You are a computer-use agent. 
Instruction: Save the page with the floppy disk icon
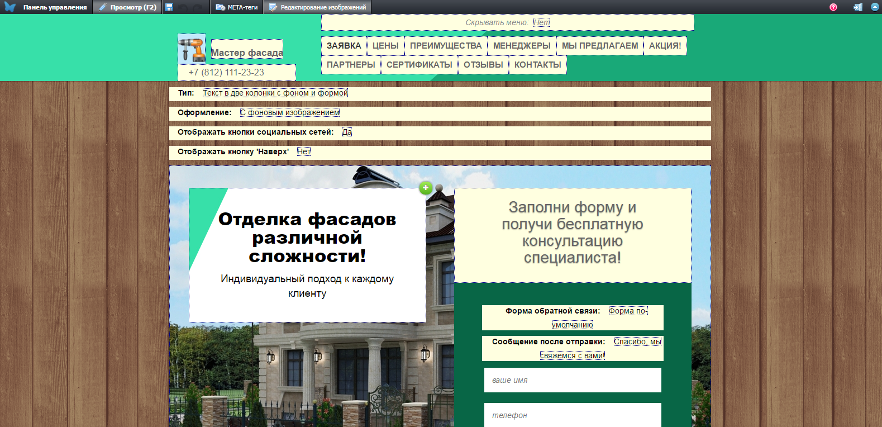[169, 7]
